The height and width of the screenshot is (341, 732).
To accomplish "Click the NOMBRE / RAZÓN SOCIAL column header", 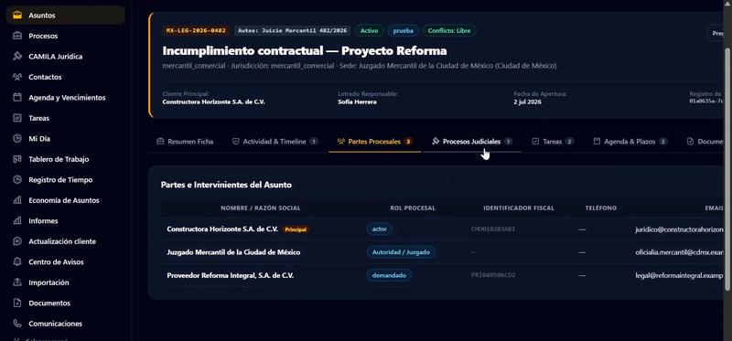I will [x=261, y=208].
